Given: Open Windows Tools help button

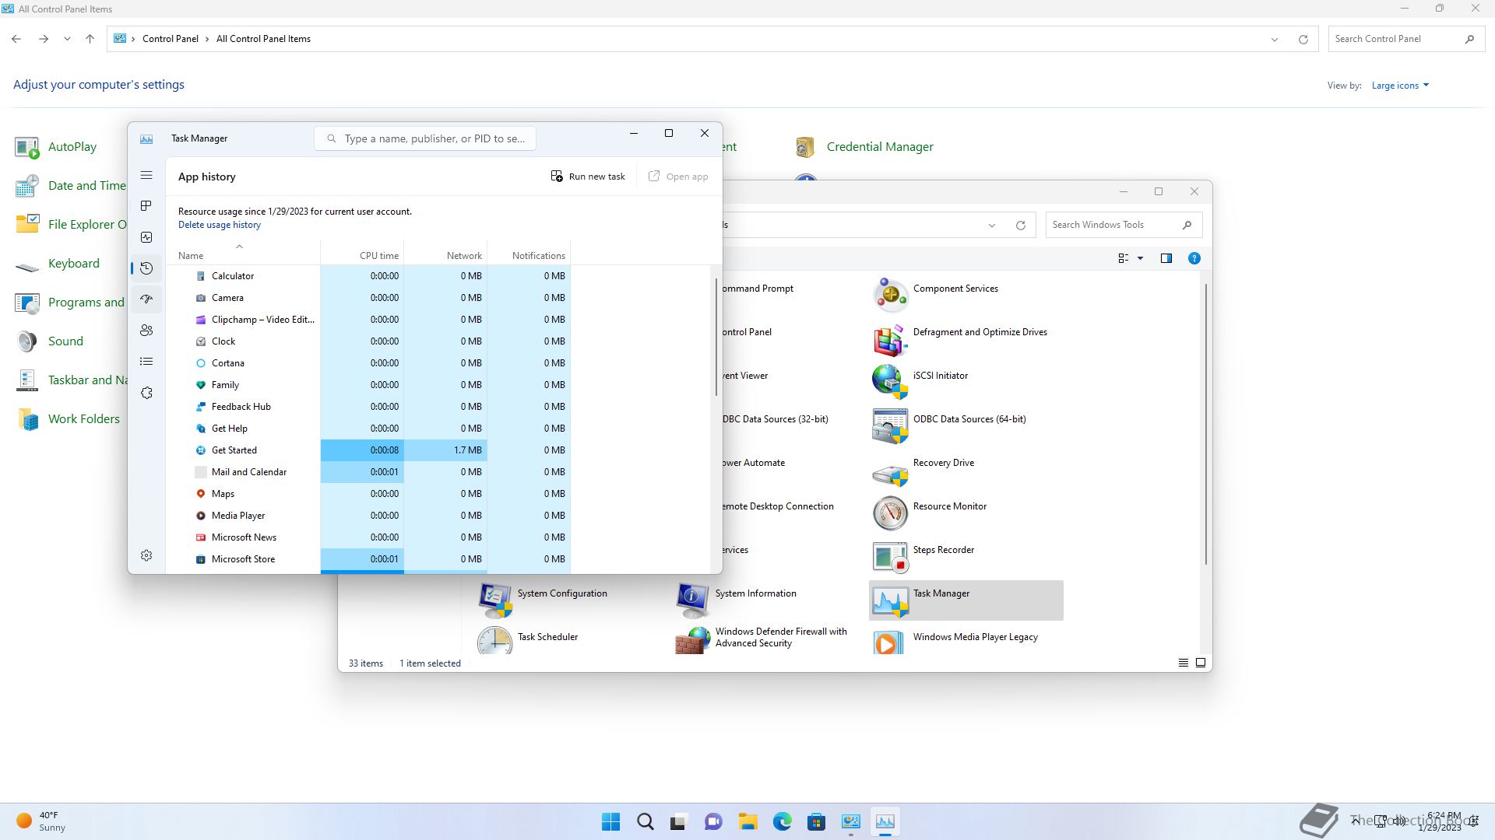Looking at the screenshot, I should click(1194, 258).
